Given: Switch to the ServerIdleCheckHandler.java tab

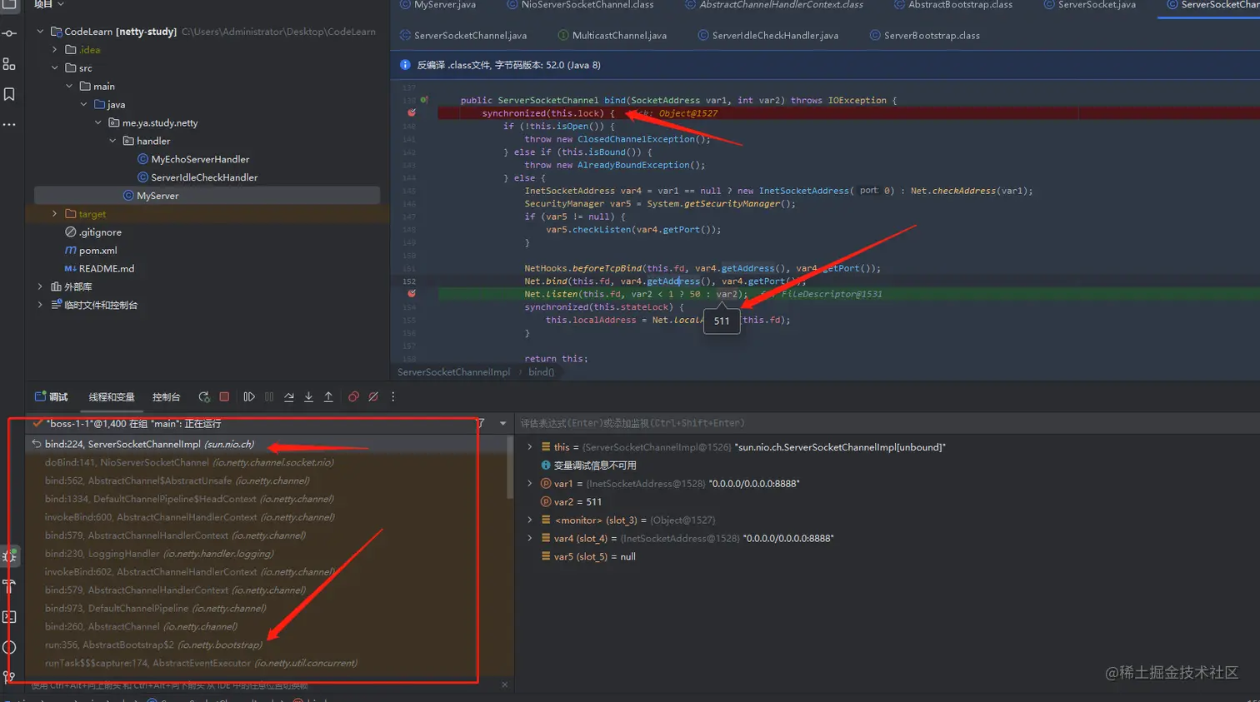Looking at the screenshot, I should coord(767,36).
